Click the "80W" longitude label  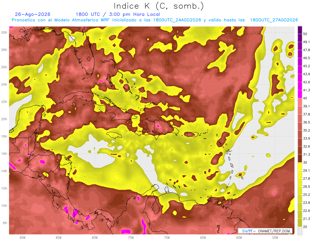coord(95,238)
